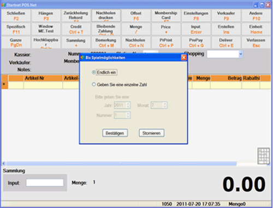The width and height of the screenshot is (273, 208).
Task: Click the Artikel Nr column header
Action: [43, 78]
